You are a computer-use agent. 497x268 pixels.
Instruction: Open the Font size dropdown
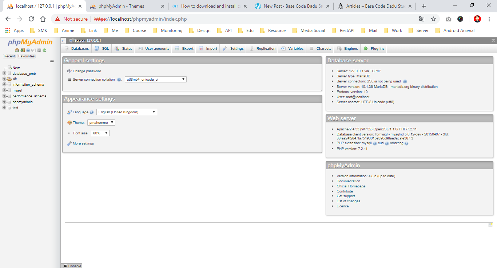coord(100,133)
